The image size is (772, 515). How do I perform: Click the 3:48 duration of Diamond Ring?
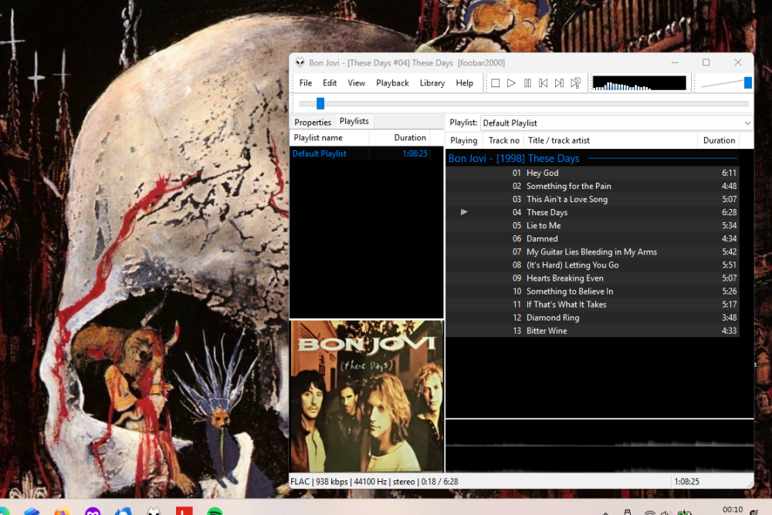pos(729,318)
